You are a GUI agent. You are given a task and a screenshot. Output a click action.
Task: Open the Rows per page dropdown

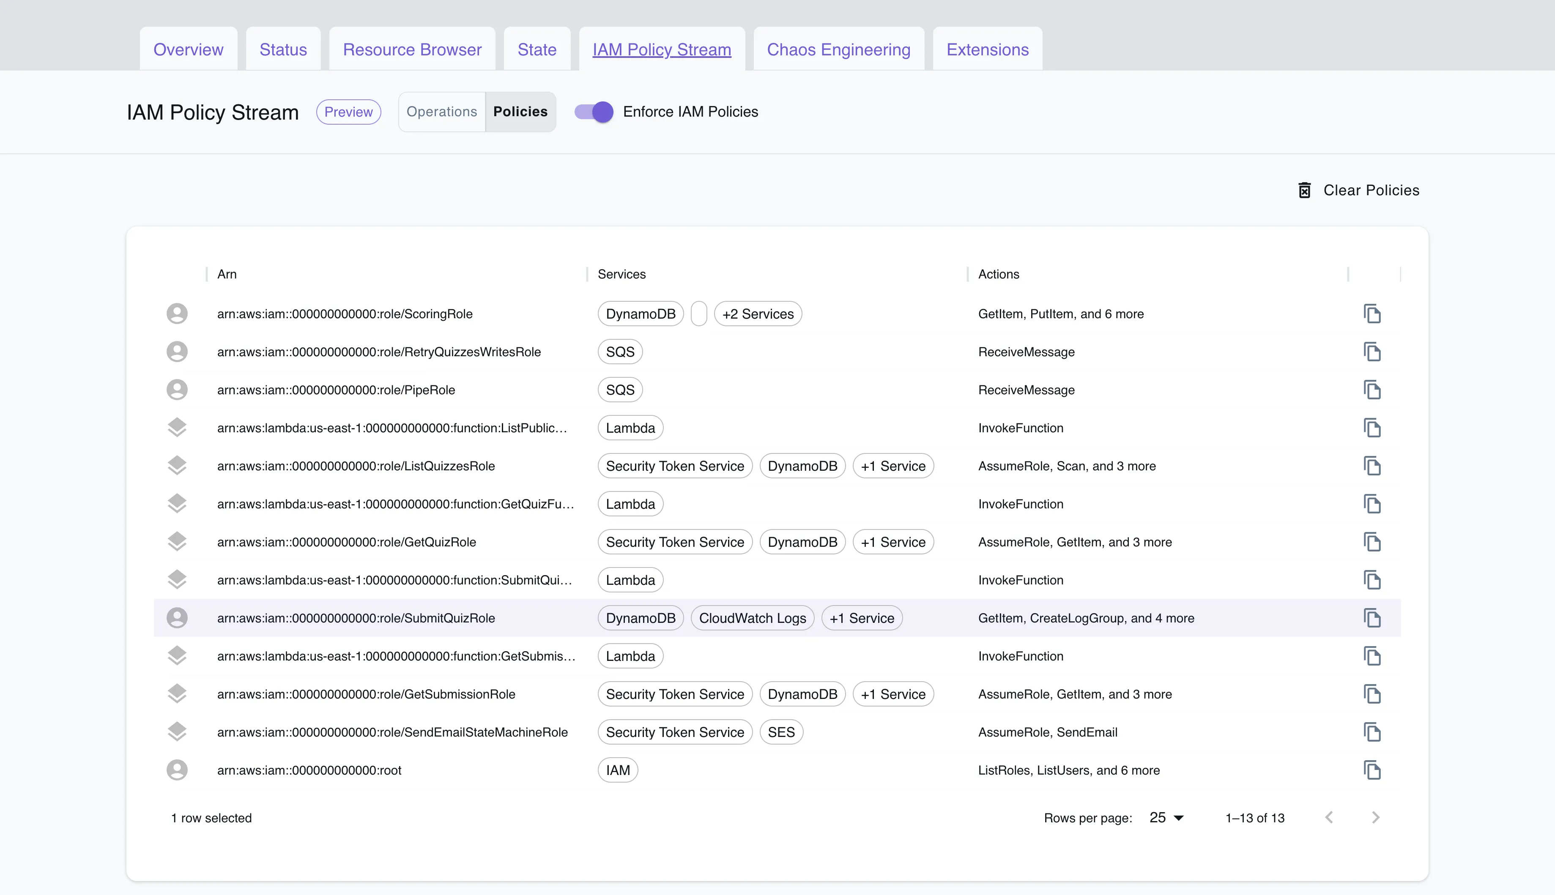coord(1166,818)
